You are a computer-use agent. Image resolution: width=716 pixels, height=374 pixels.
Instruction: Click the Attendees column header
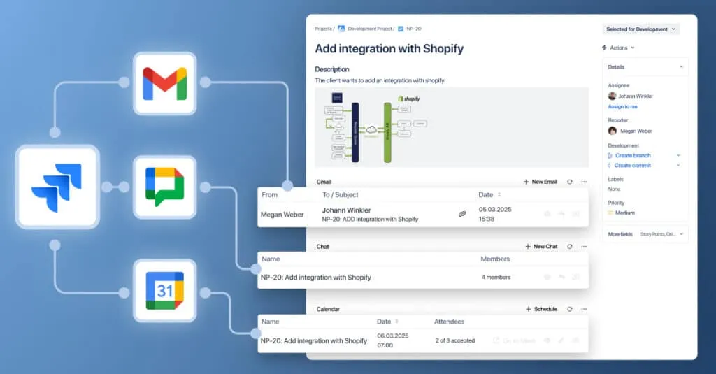(x=449, y=322)
